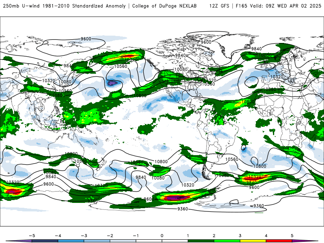Click the purple arrow segment below -5
Screen dimensions: 324x243
[21, 241]
